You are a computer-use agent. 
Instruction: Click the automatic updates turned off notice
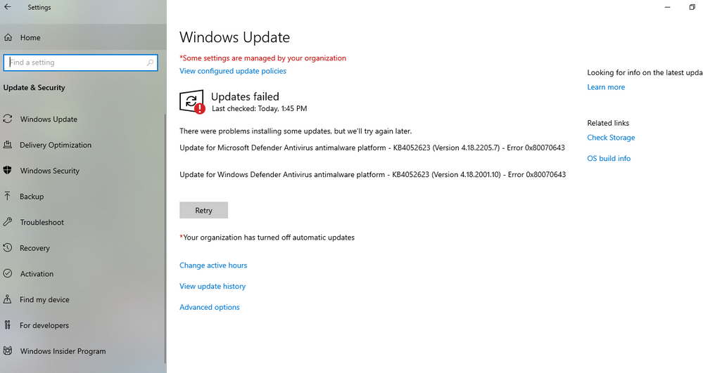[x=267, y=237]
